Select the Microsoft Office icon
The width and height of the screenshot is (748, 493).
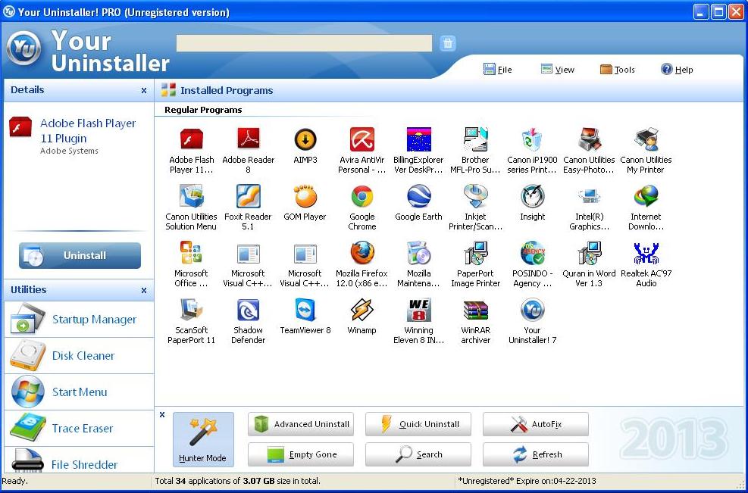coord(191,253)
